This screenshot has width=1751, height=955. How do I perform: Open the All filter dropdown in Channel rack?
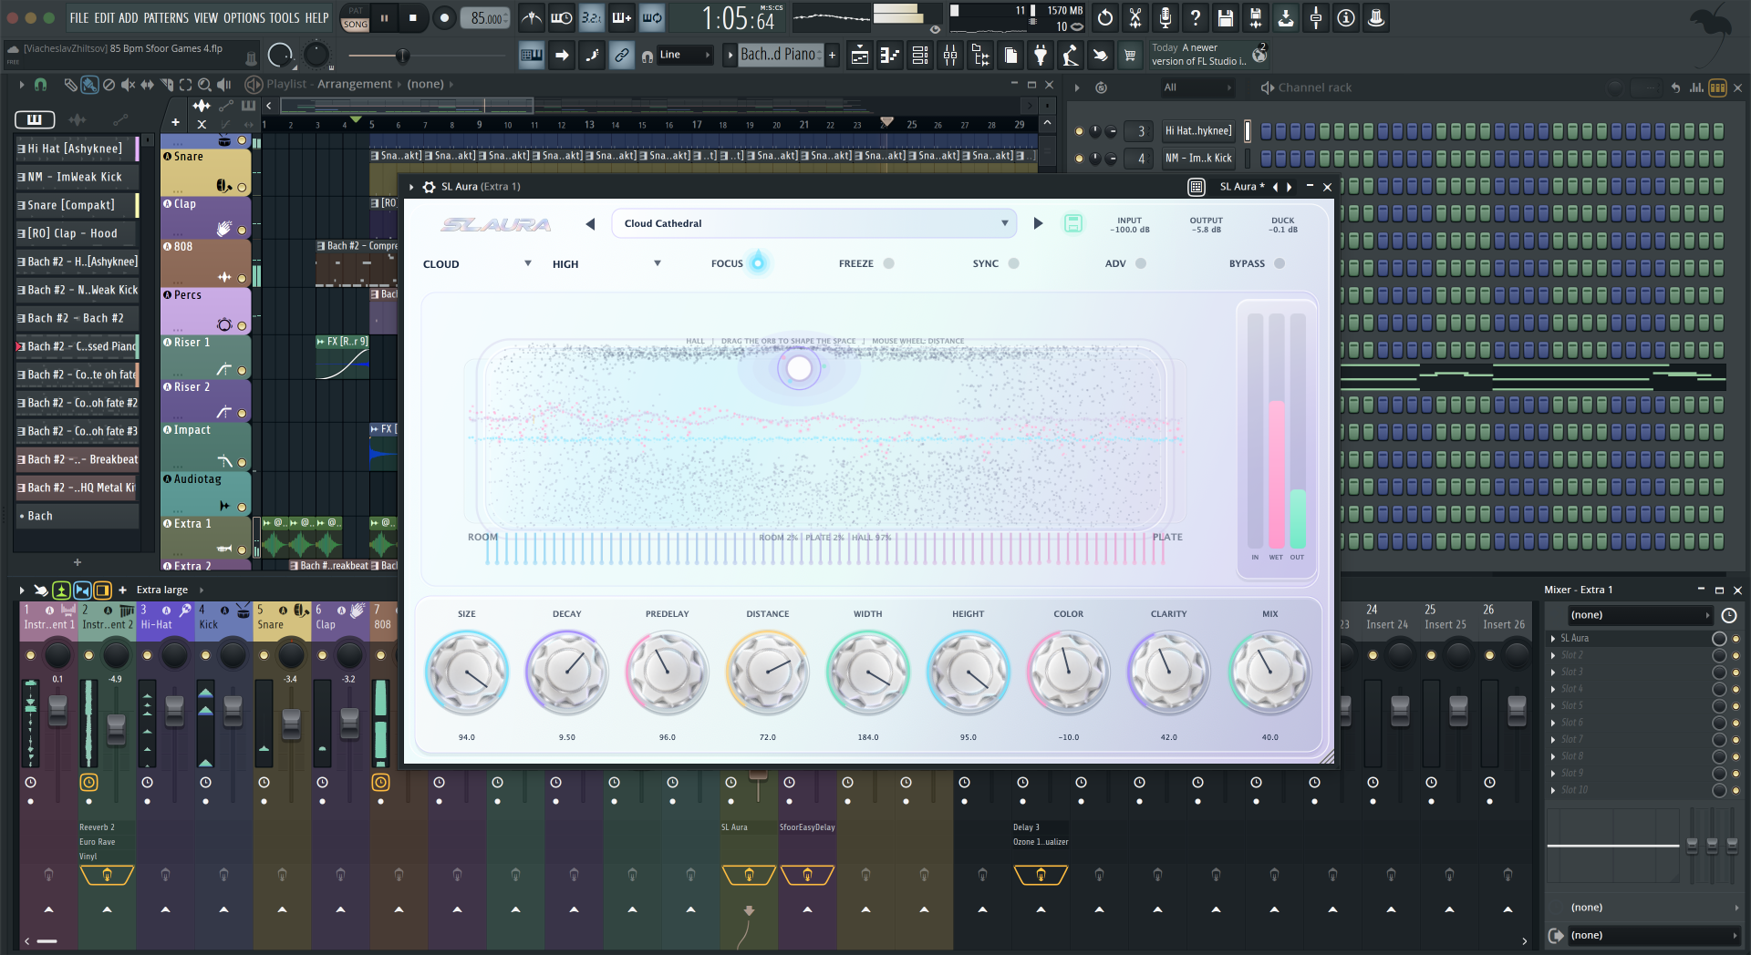(1197, 87)
